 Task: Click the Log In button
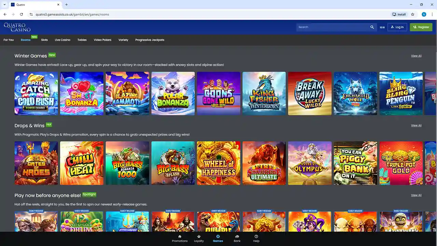pyautogui.click(x=397, y=27)
